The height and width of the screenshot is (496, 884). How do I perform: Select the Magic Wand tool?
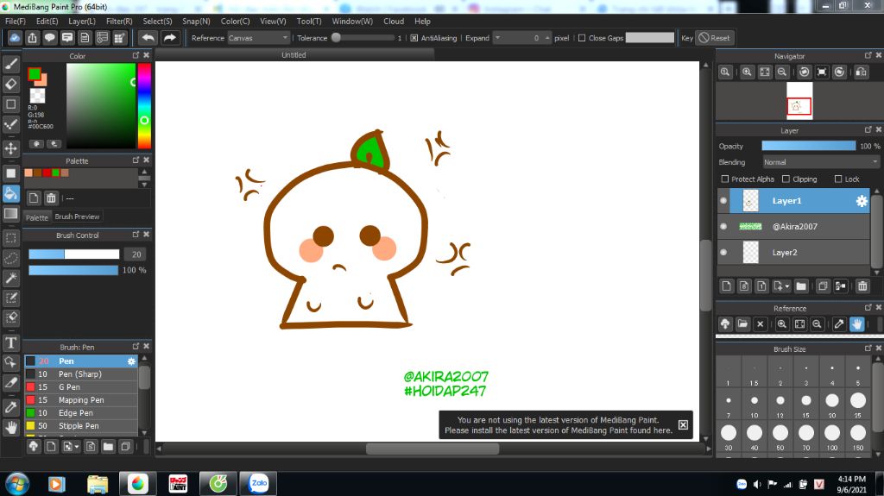tap(10, 277)
